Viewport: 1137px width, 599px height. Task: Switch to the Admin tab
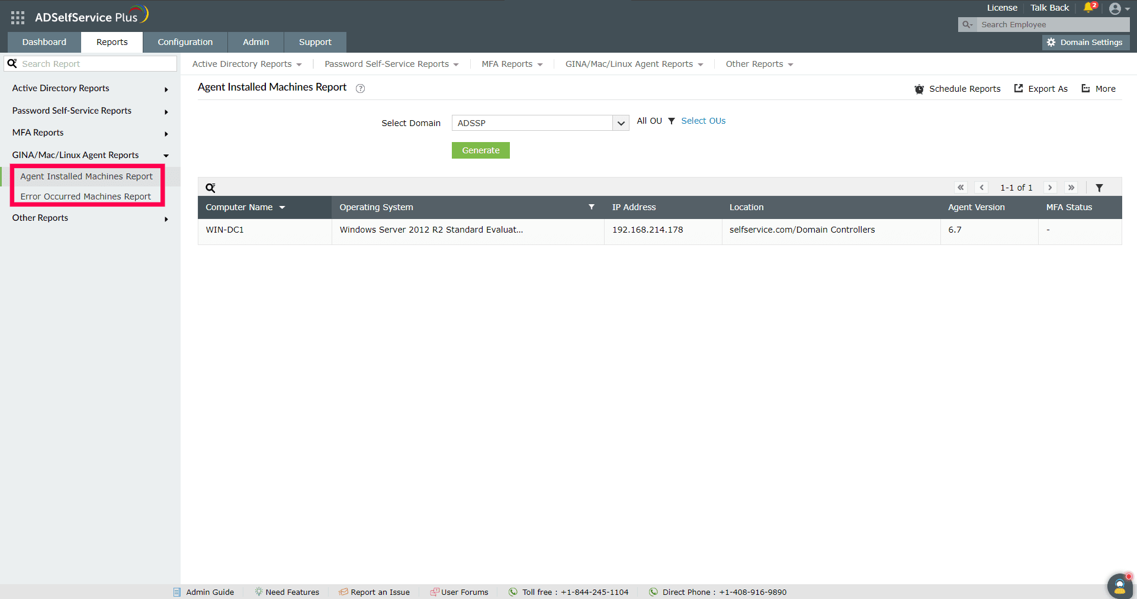click(256, 42)
